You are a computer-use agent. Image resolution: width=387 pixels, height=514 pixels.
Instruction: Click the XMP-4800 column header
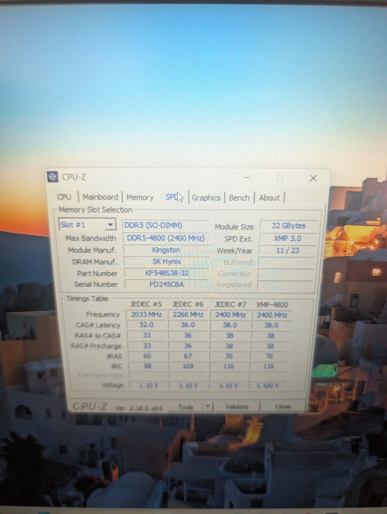272,304
